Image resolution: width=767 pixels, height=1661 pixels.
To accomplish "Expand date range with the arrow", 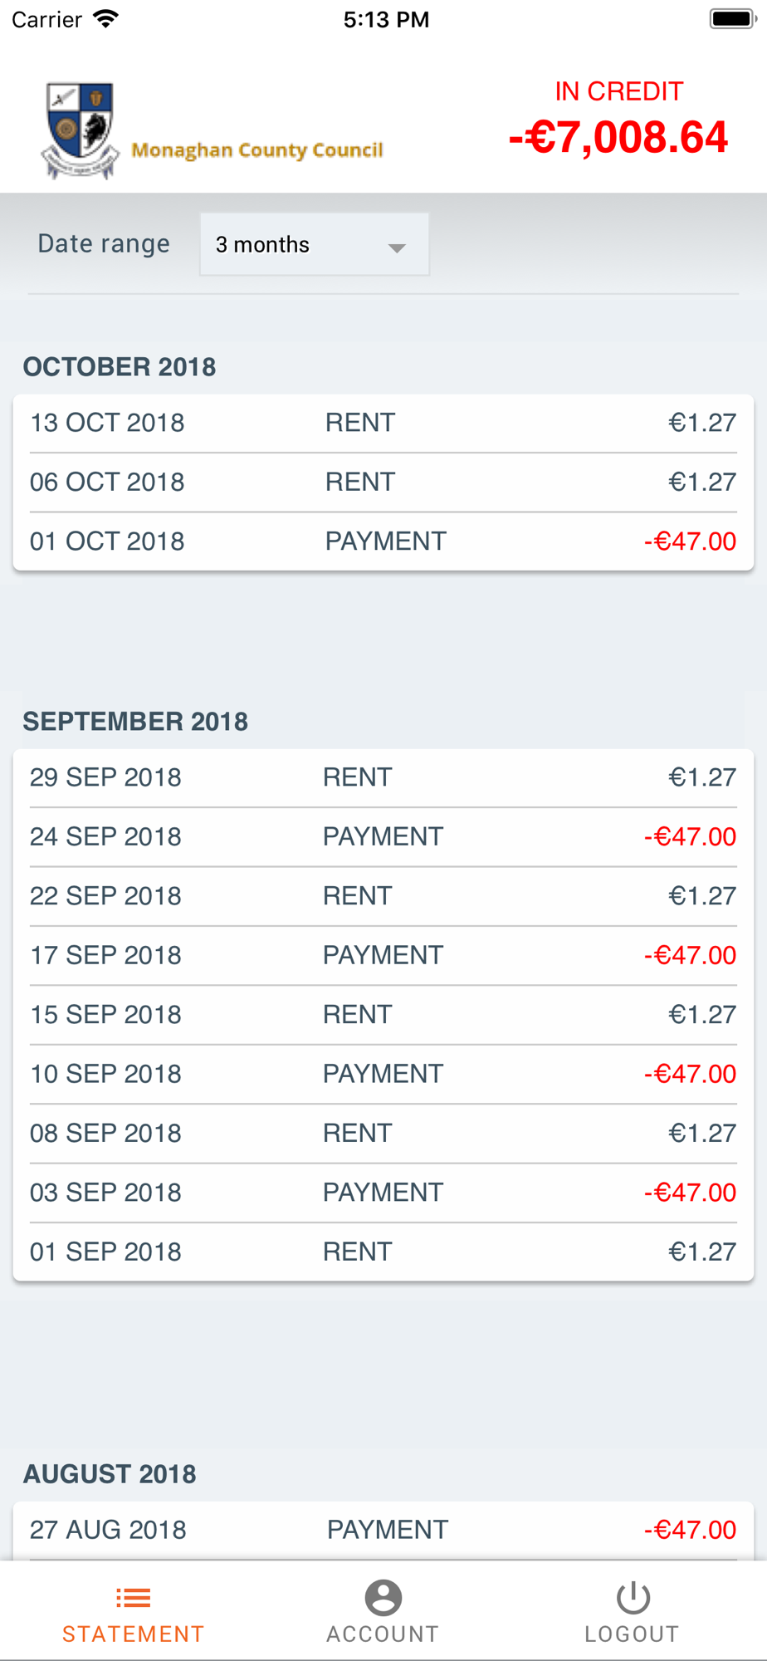I will pyautogui.click(x=397, y=247).
